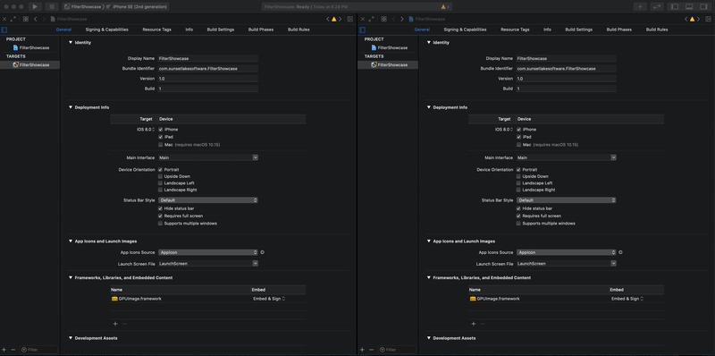The width and height of the screenshot is (715, 356).
Task: Enable Mac checkbox in left editor
Action: pos(161,145)
